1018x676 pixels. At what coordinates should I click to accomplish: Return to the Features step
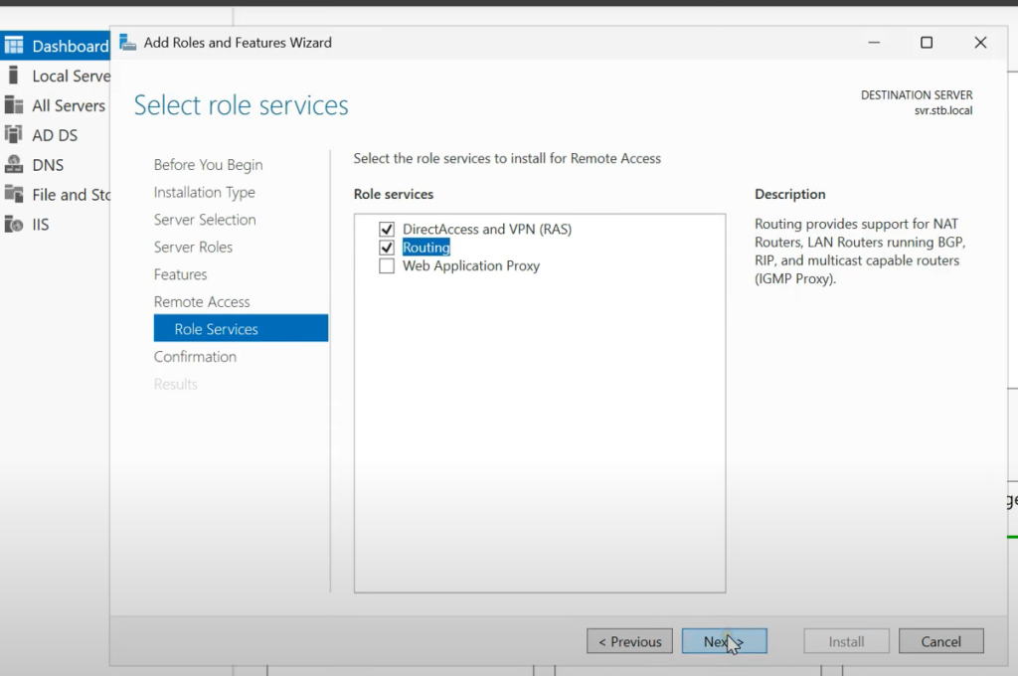(180, 274)
